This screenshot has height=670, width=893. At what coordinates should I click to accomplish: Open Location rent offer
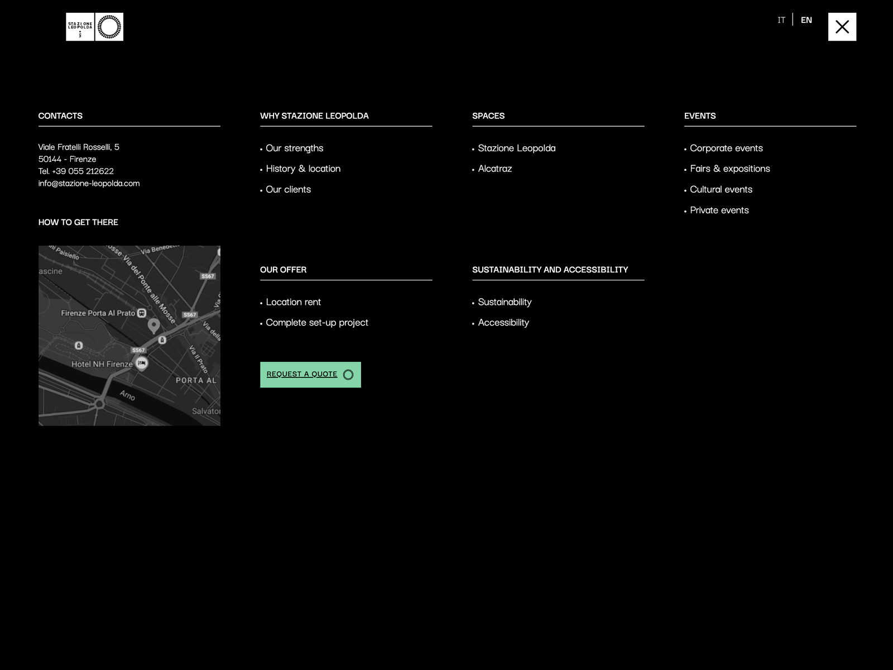coord(293,302)
